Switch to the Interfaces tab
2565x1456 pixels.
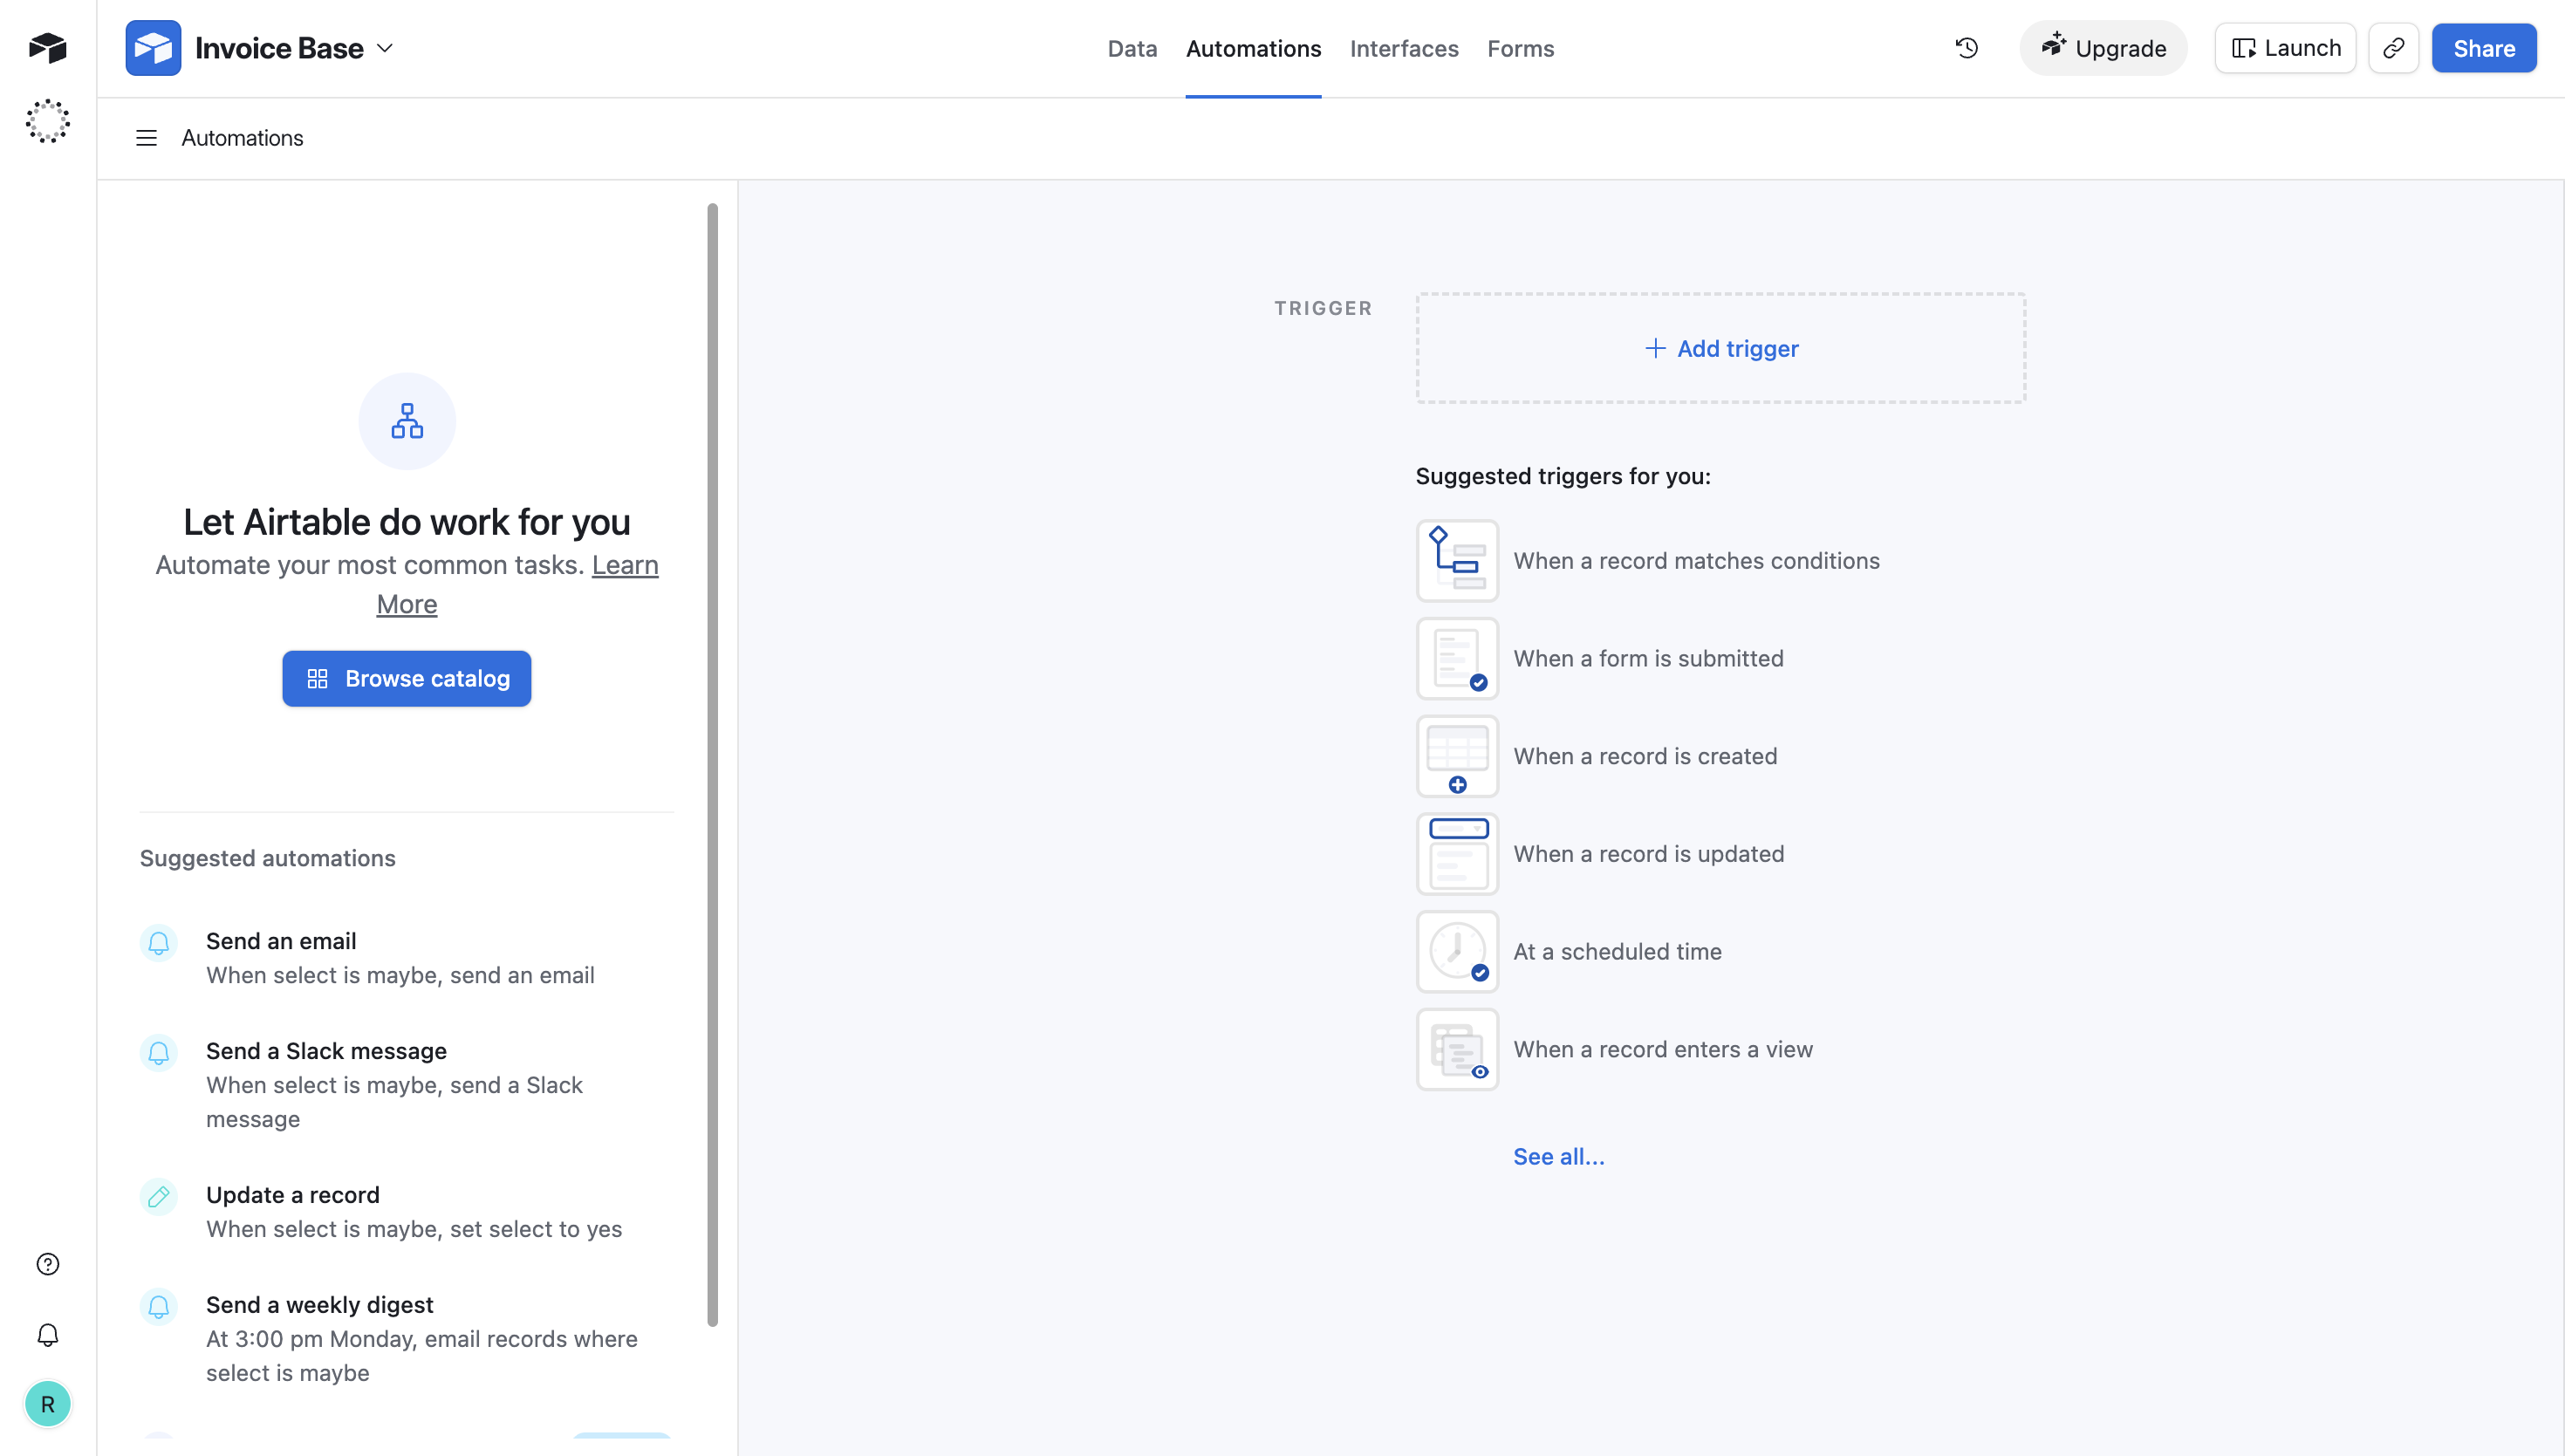point(1403,48)
